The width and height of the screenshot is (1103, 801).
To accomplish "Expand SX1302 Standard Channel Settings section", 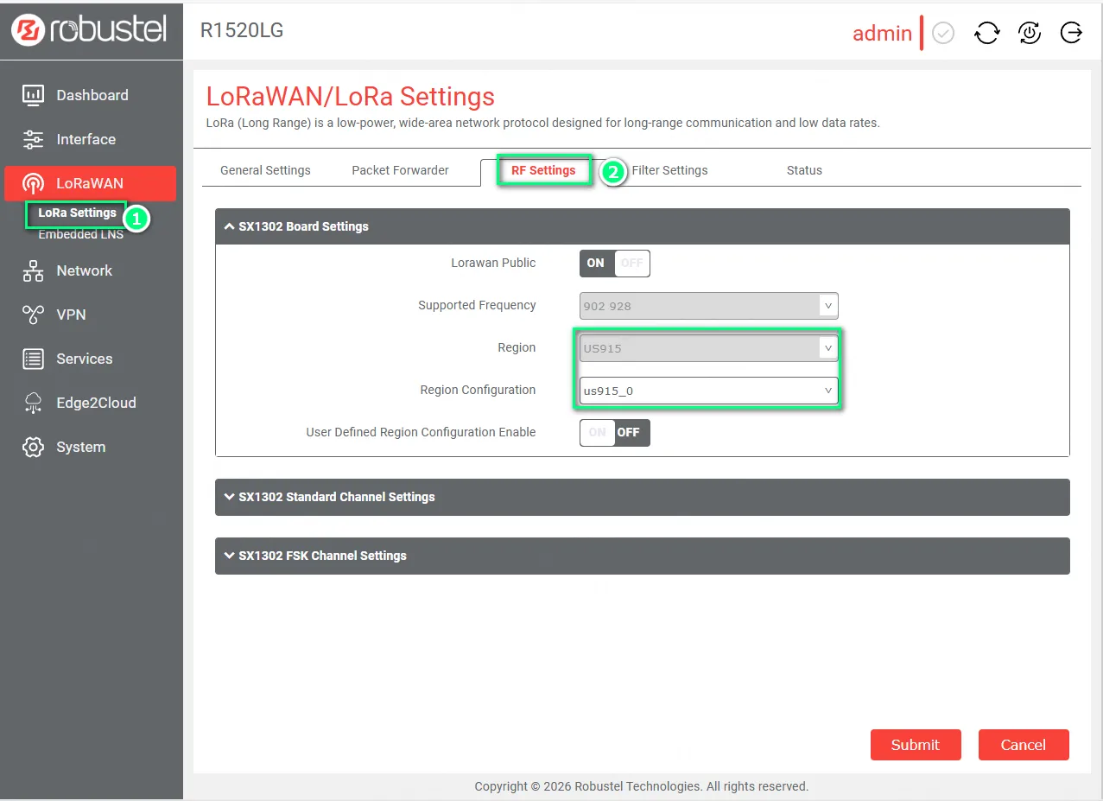I will coord(642,497).
